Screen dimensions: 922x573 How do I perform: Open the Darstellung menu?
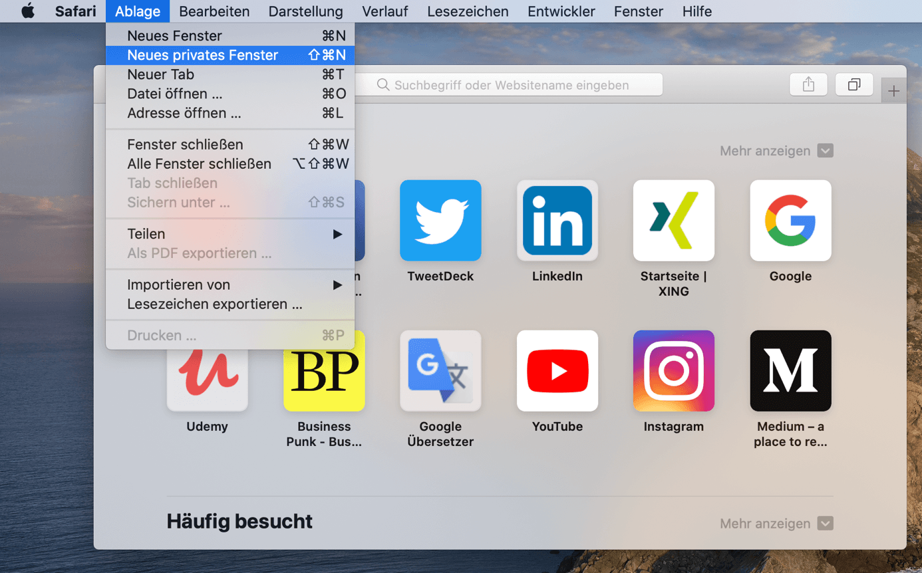pyautogui.click(x=306, y=11)
